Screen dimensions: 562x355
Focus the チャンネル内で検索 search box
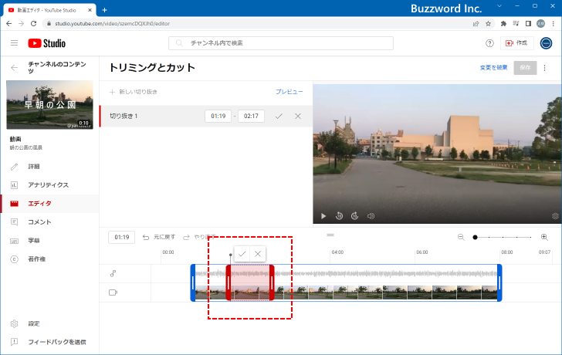pos(281,43)
